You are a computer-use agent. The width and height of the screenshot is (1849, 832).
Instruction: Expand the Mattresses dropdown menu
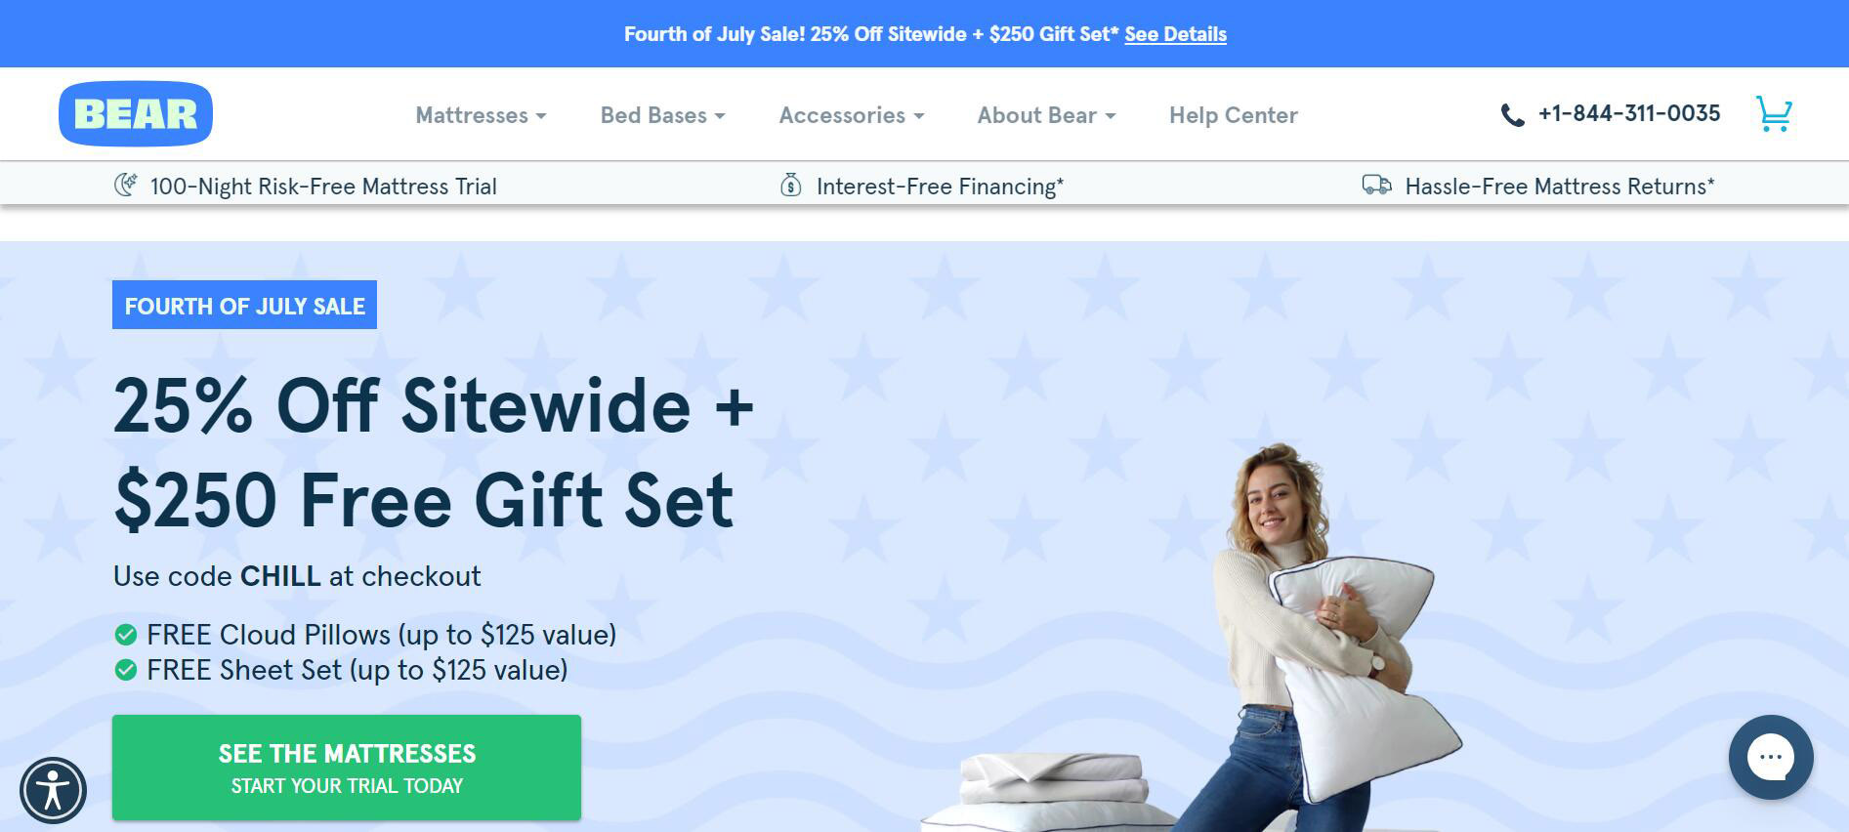coord(481,115)
